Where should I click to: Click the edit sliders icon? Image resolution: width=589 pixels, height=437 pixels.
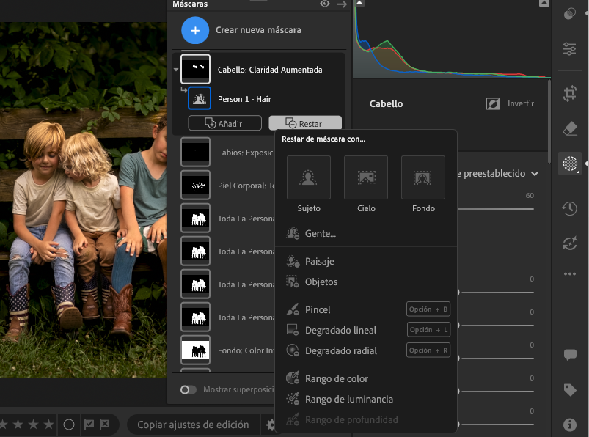tap(570, 49)
